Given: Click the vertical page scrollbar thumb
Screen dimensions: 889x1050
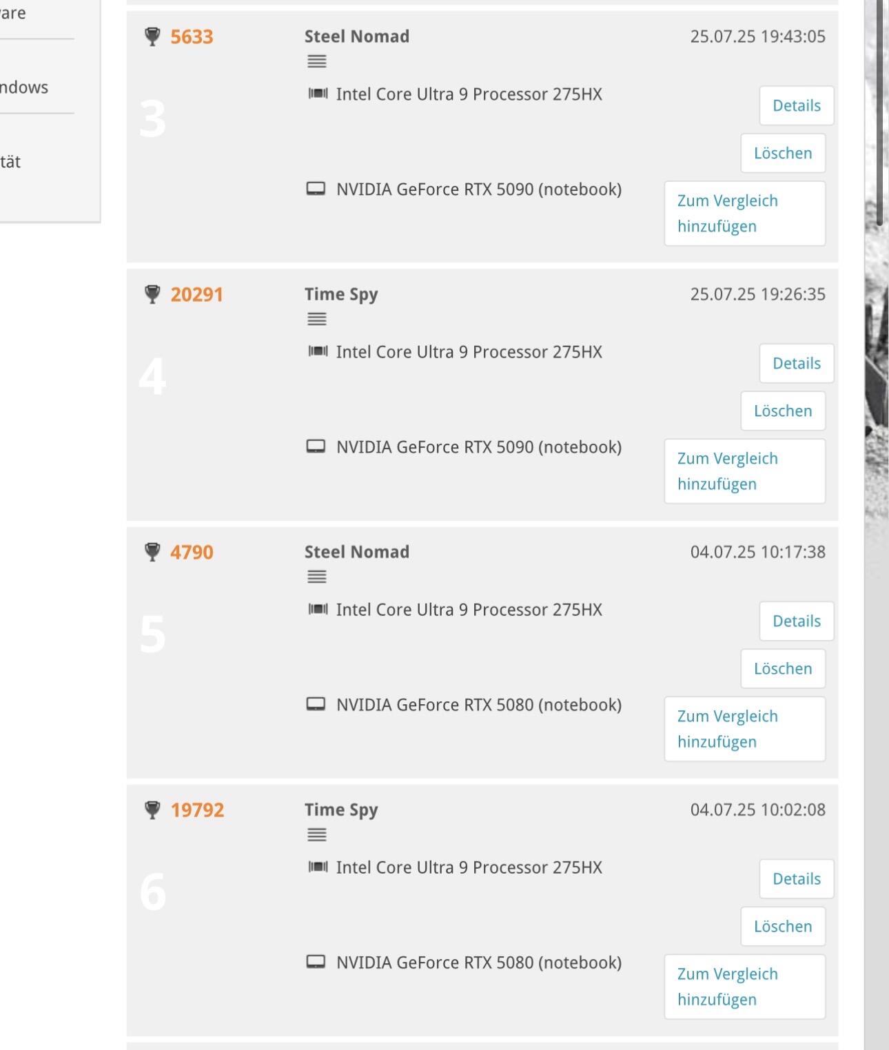Looking at the screenshot, I should point(880,112).
